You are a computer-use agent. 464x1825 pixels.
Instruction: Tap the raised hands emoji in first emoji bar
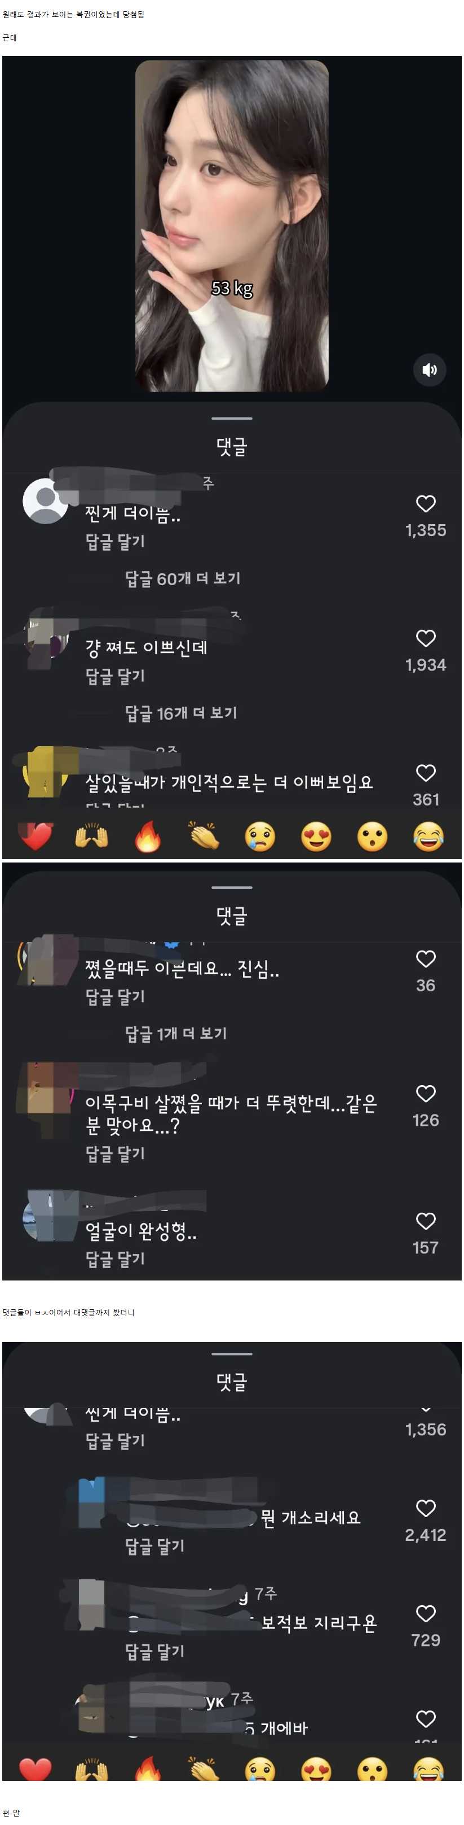click(x=91, y=837)
